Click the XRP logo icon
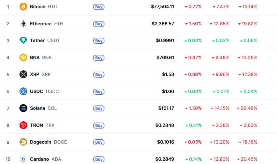 coord(23,74)
